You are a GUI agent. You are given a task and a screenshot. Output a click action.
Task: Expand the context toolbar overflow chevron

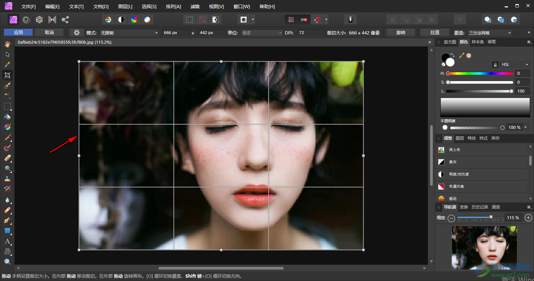(529, 33)
